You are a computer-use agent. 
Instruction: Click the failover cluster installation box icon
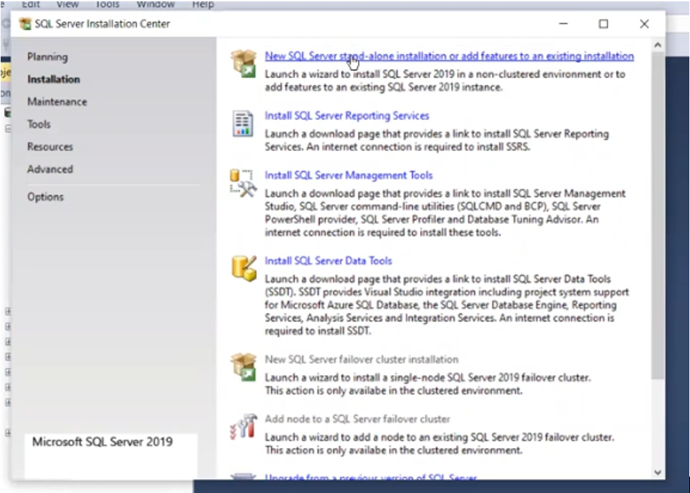[x=243, y=367]
